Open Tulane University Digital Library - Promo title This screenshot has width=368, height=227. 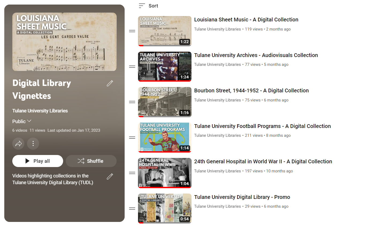pos(242,197)
